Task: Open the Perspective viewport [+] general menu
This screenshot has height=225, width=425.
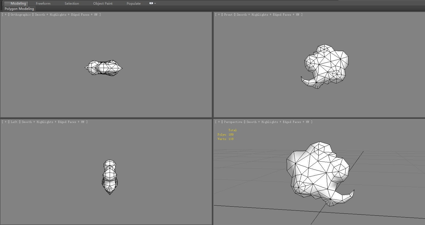Action: coord(219,122)
